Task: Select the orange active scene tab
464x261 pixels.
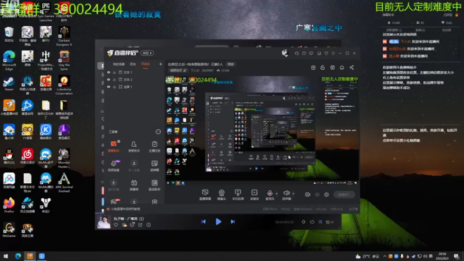Action: click(x=146, y=64)
